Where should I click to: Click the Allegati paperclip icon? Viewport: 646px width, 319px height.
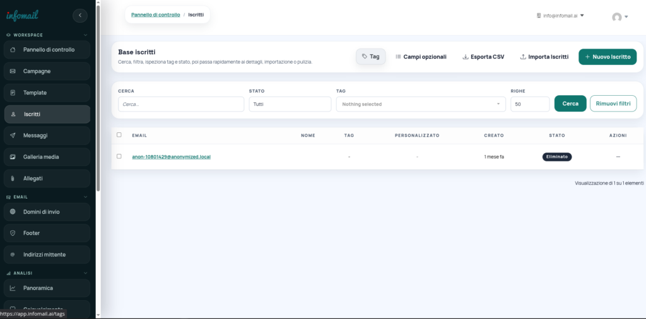coord(13,178)
